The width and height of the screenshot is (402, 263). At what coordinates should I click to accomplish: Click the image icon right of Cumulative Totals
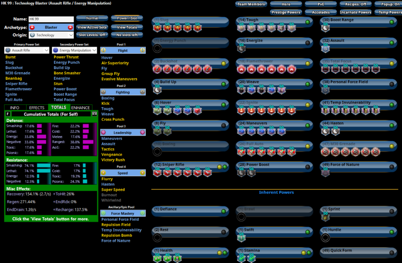(x=94, y=114)
